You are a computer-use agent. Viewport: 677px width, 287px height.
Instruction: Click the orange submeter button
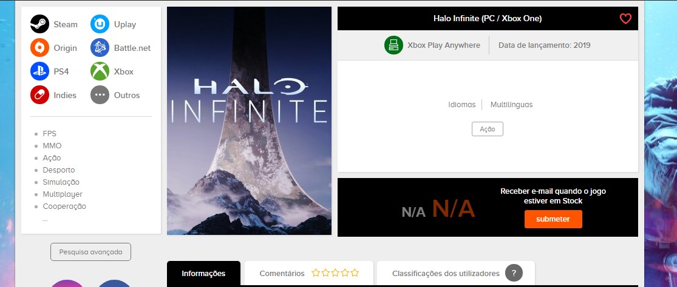point(553,219)
